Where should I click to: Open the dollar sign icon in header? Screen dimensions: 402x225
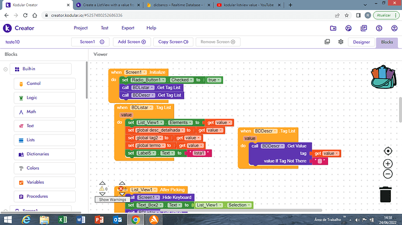379,28
